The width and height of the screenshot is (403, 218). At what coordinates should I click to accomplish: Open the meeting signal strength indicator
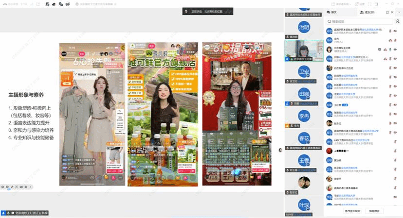click(x=32, y=4)
